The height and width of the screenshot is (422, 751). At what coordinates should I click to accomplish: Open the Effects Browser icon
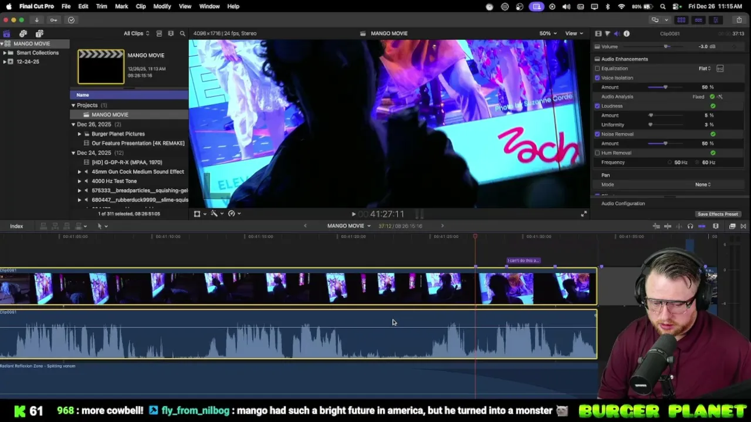[x=732, y=226]
